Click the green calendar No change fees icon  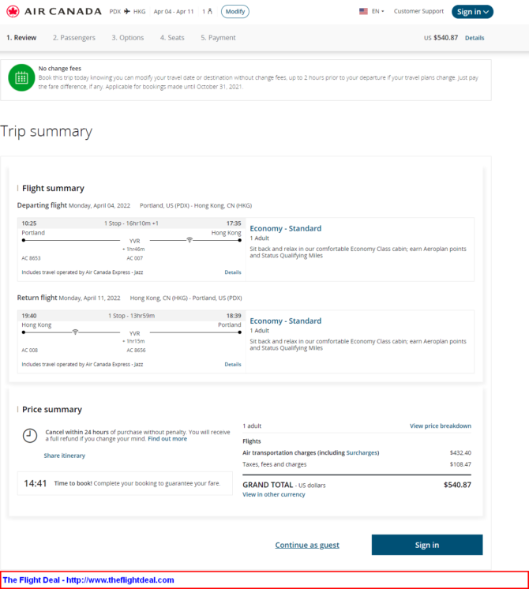click(x=21, y=77)
